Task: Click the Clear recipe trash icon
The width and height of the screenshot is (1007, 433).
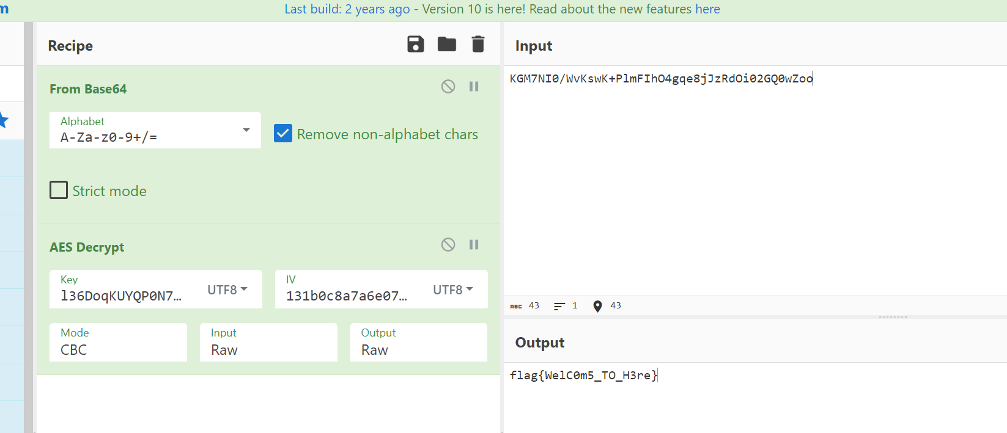Action: point(478,45)
